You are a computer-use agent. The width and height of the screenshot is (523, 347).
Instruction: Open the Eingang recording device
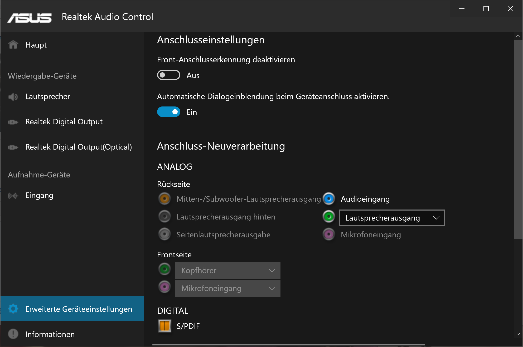pos(39,195)
